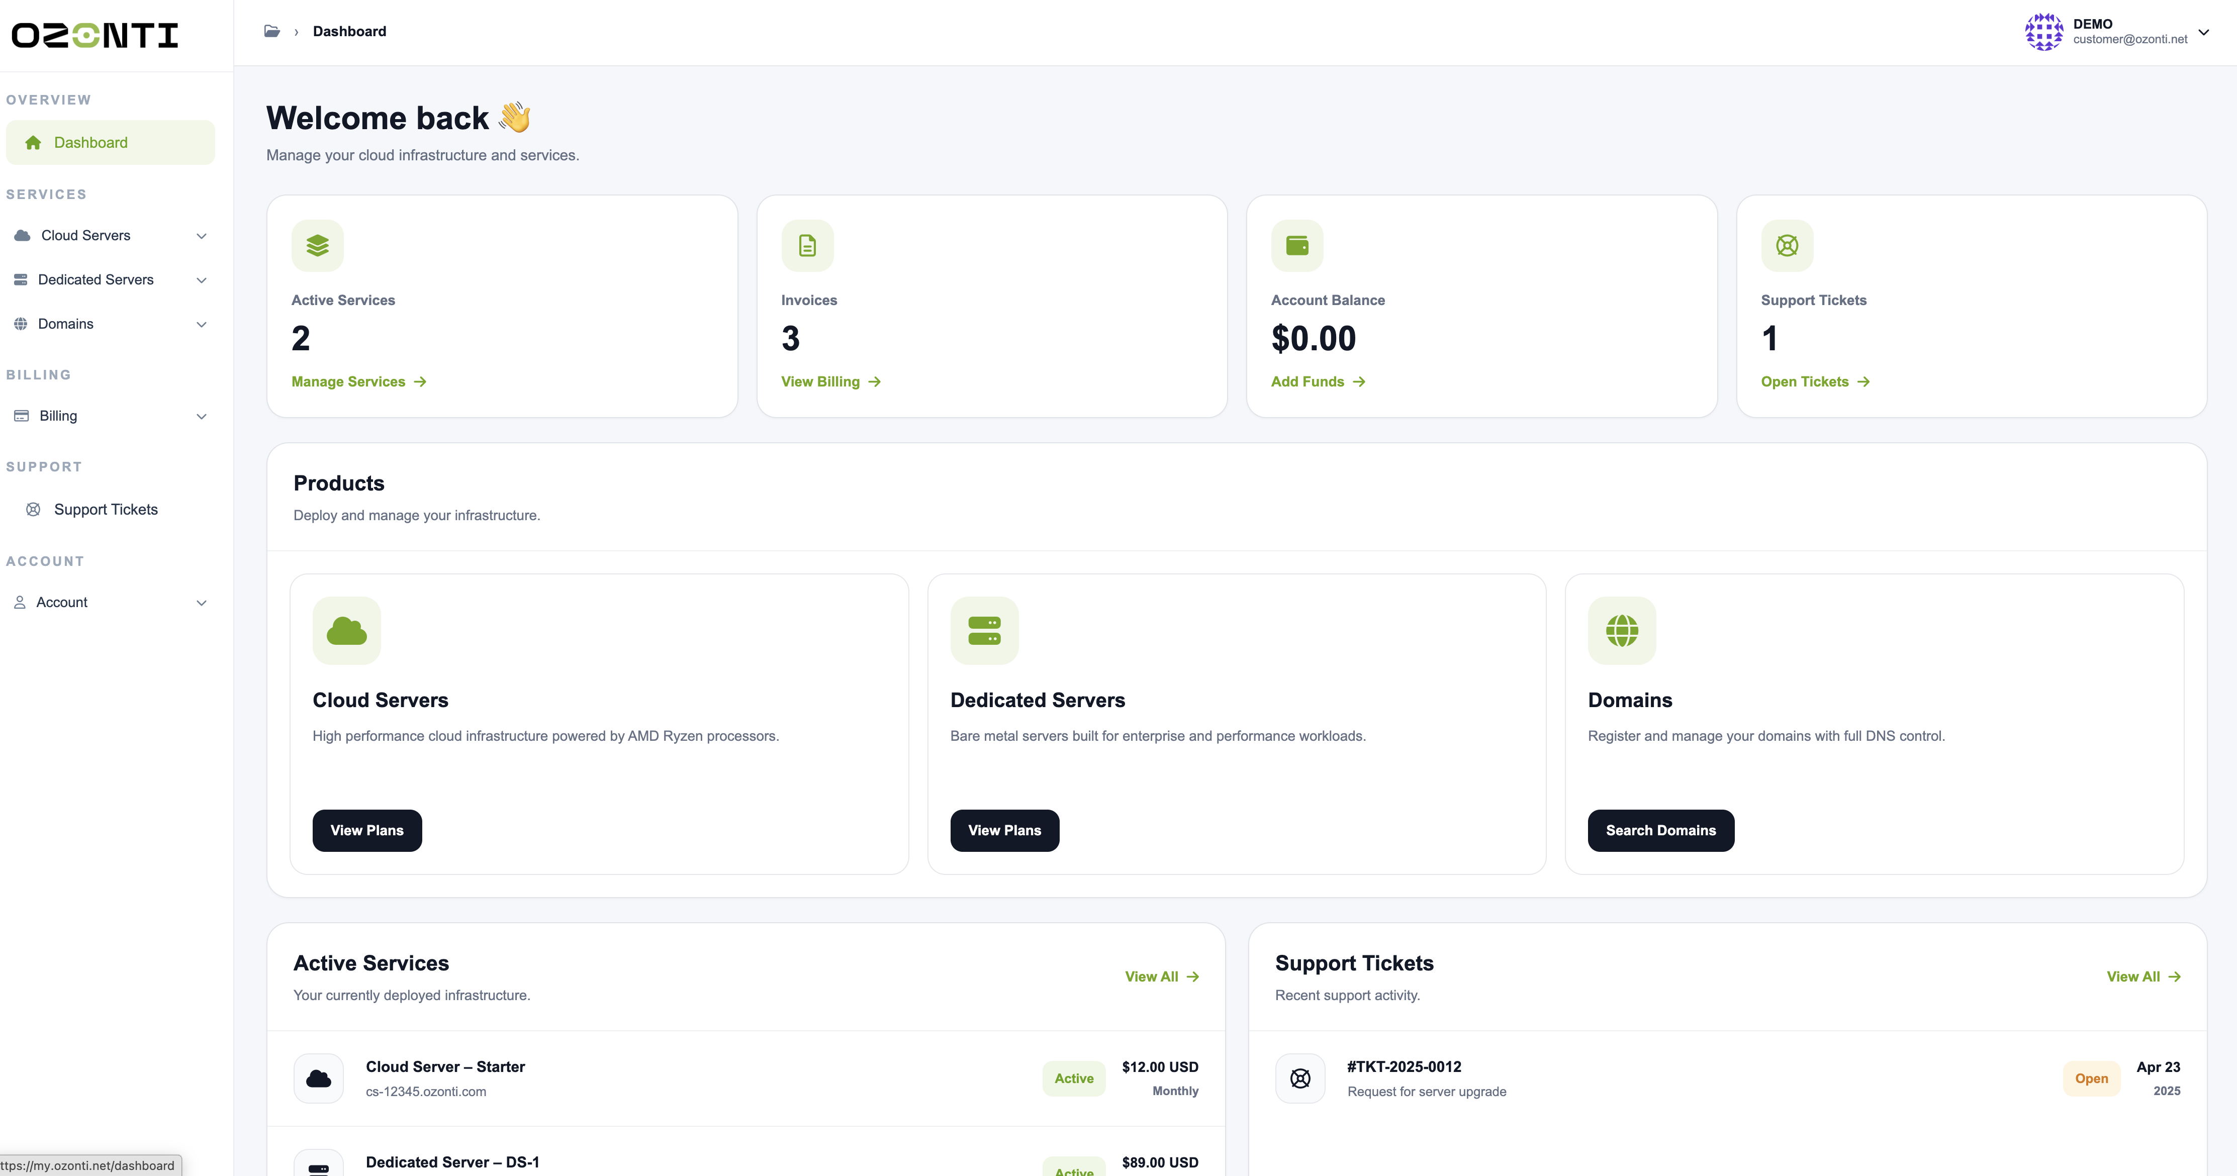2237x1176 pixels.
Task: Click the Invoices document icon
Action: (x=808, y=246)
